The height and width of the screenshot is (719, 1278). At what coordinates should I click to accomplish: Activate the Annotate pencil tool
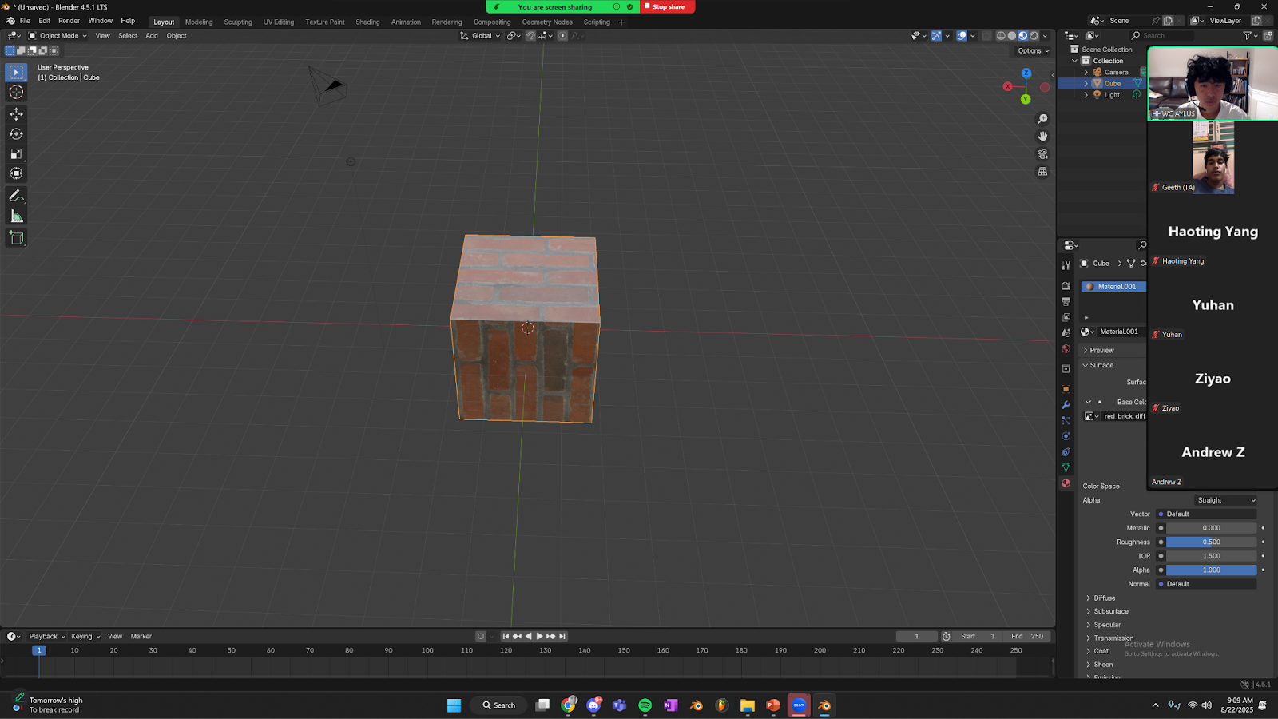(16, 196)
